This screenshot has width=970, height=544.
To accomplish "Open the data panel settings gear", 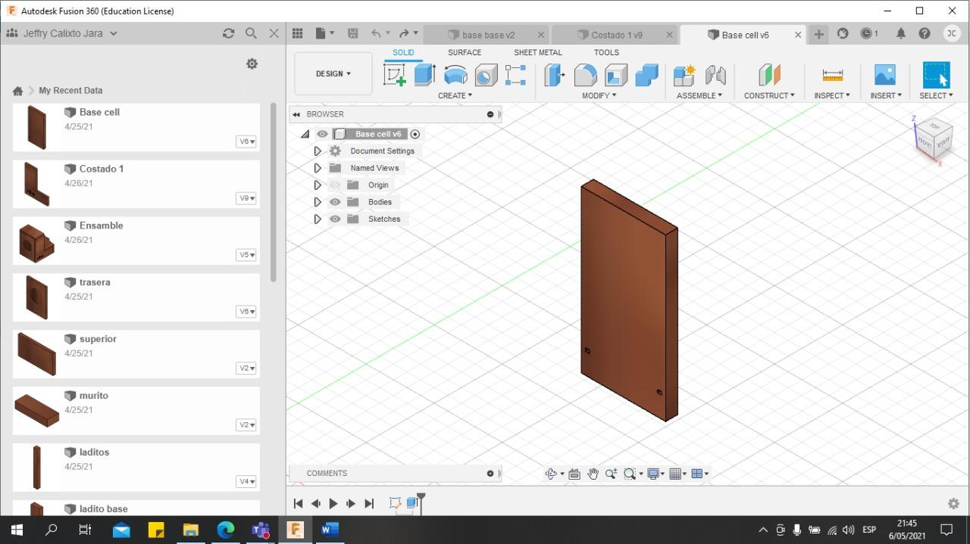I will click(x=252, y=64).
